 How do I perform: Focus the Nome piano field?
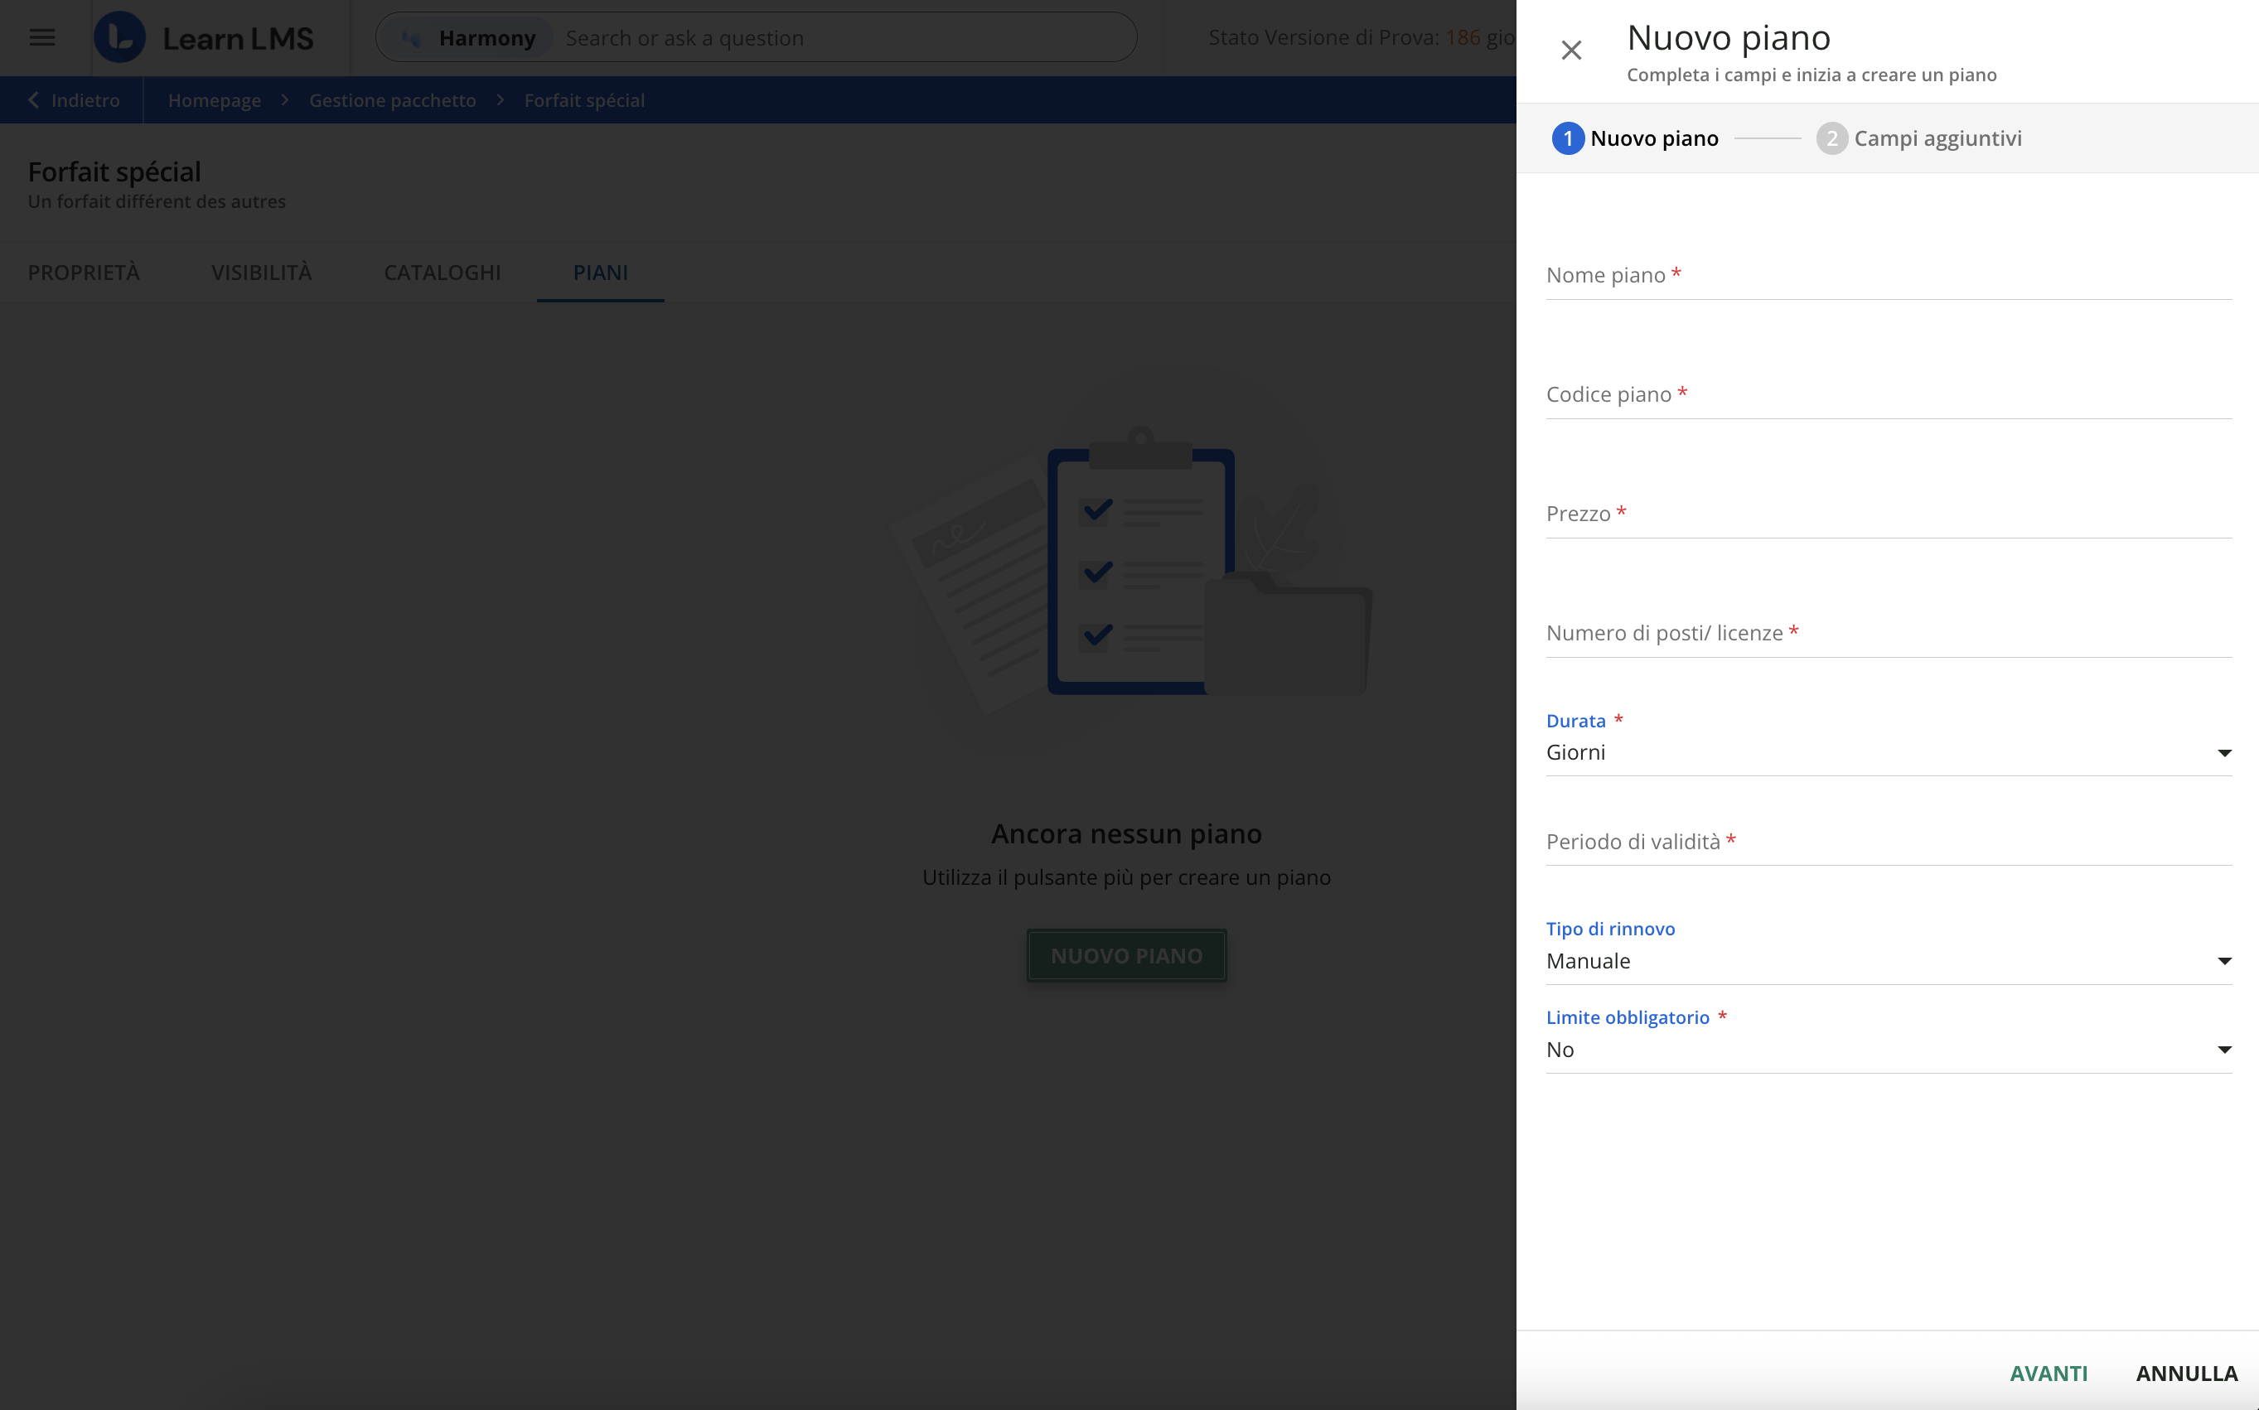click(1889, 276)
